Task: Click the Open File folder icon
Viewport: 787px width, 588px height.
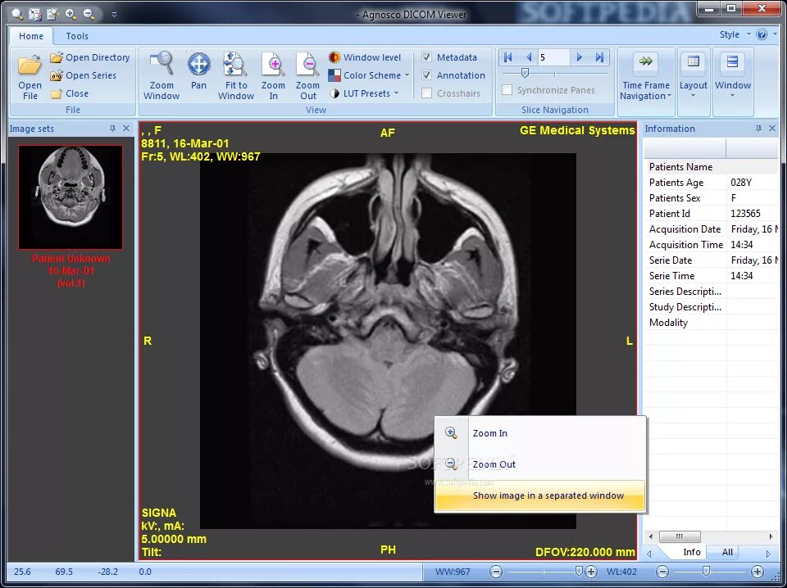Action: coord(30,66)
